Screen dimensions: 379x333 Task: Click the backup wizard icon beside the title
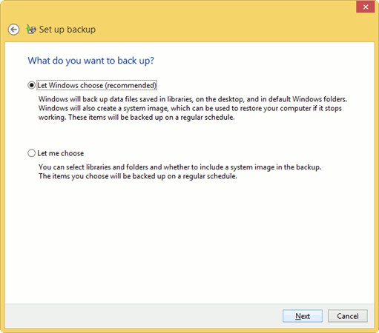coord(31,30)
